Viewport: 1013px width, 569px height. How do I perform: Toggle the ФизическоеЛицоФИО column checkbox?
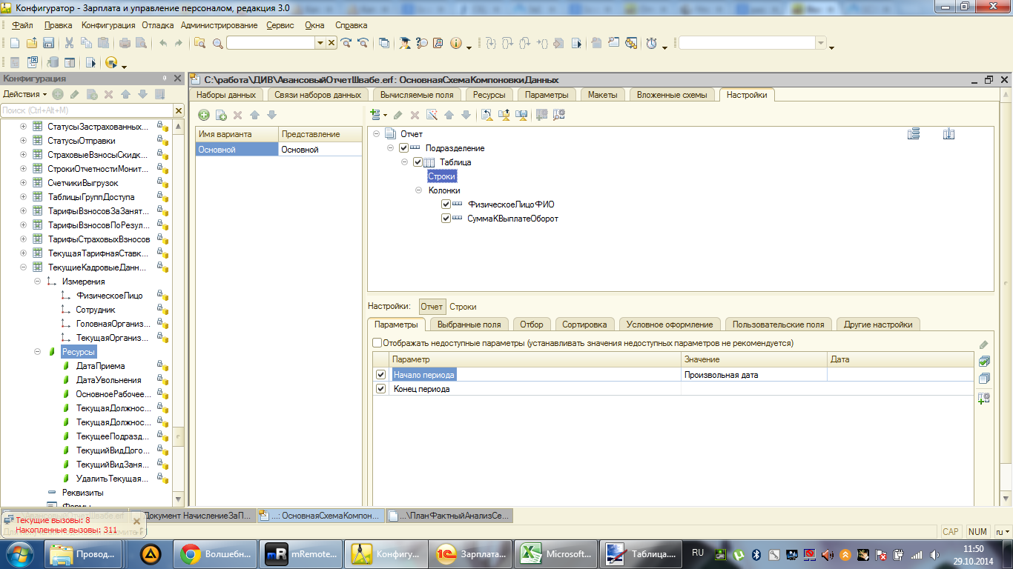[x=446, y=204]
